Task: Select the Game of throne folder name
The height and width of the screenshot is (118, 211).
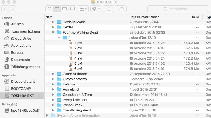Action: coord(75,74)
